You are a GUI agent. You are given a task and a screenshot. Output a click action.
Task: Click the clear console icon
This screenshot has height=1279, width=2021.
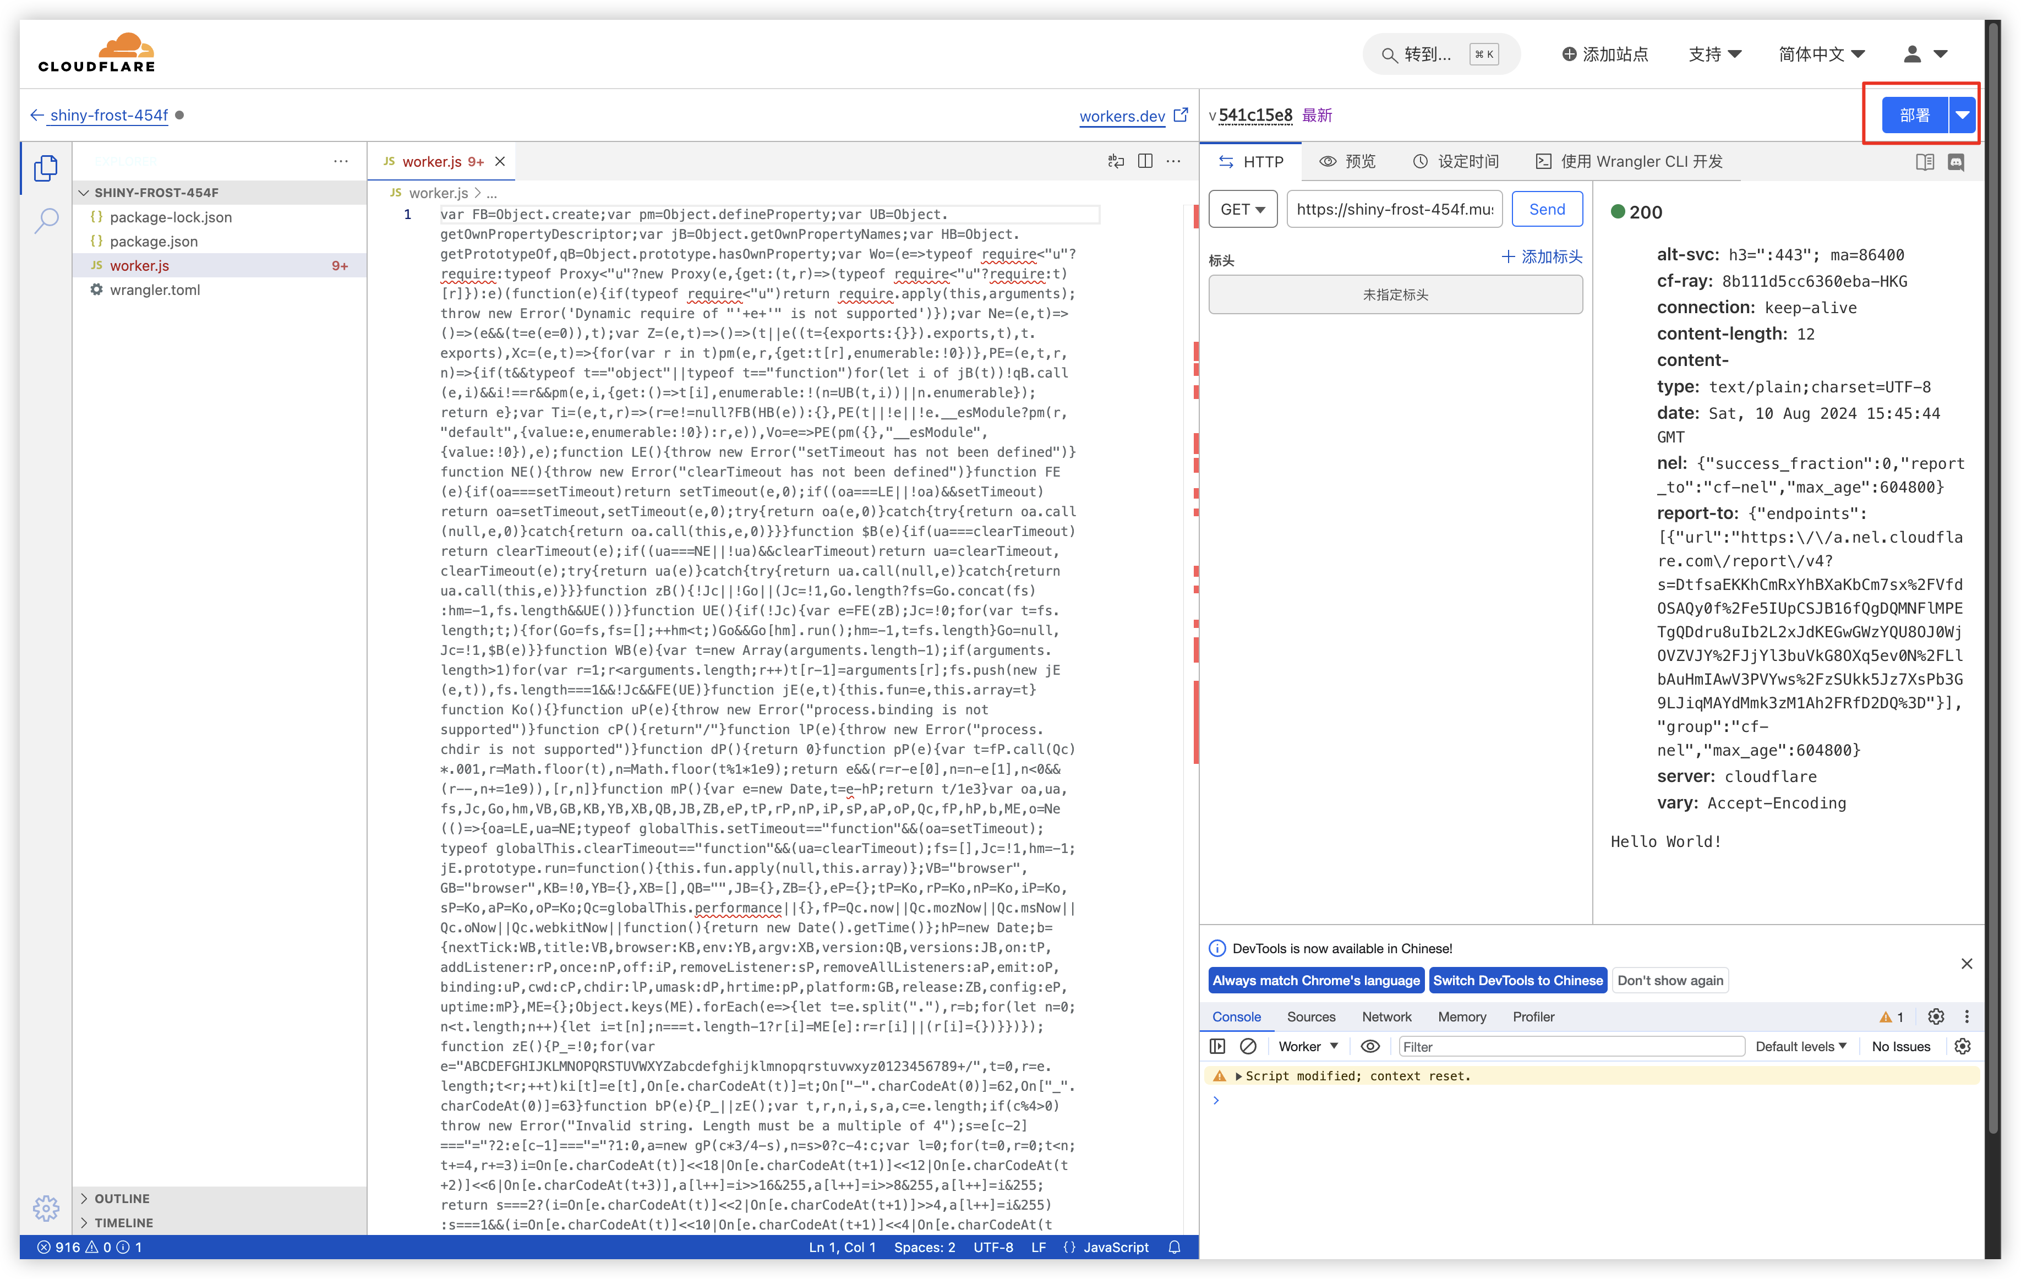(1248, 1046)
